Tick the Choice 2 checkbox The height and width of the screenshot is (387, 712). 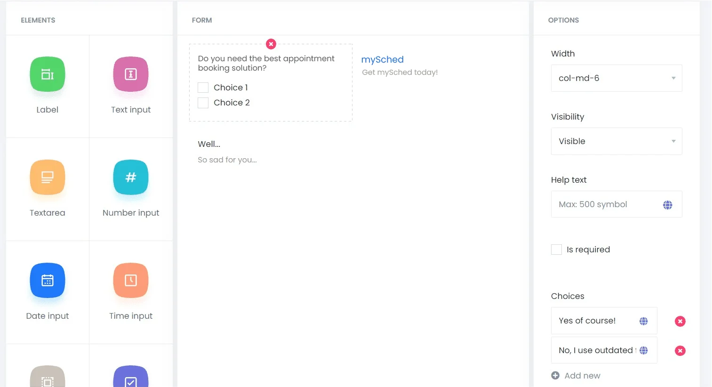203,103
